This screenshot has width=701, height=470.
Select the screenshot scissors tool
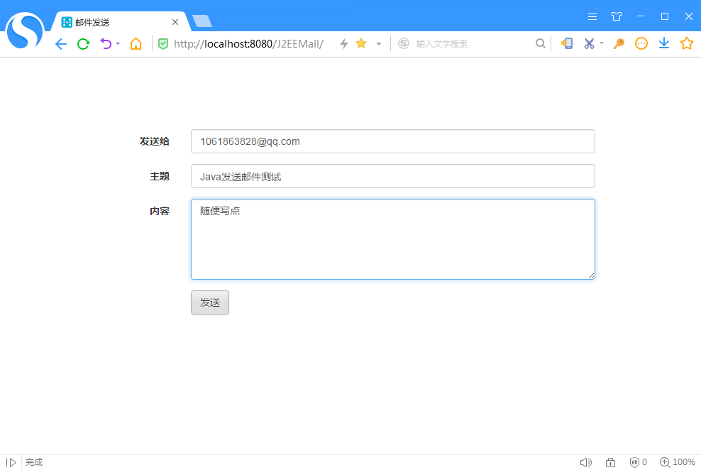[x=590, y=43]
